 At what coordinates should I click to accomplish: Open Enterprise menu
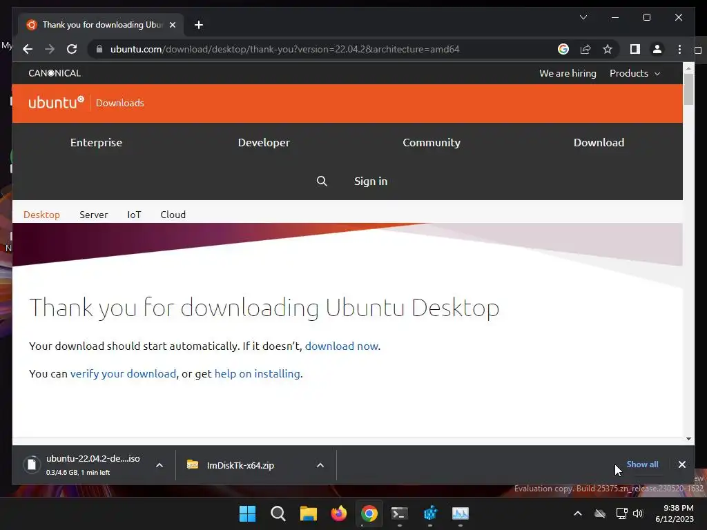click(96, 142)
